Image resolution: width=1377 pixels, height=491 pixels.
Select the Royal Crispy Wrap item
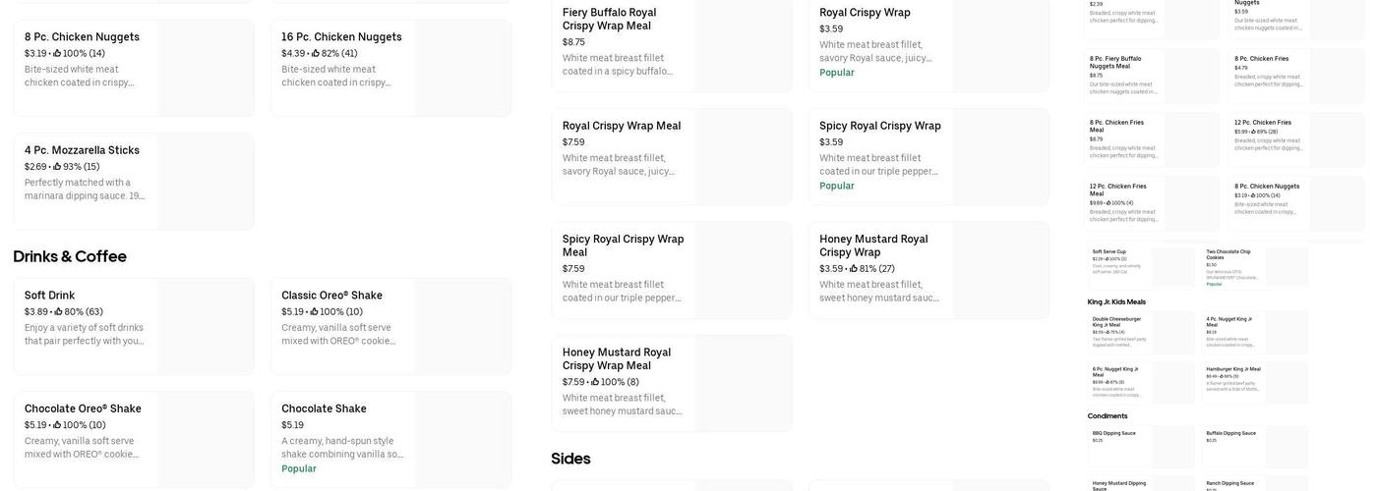875,39
